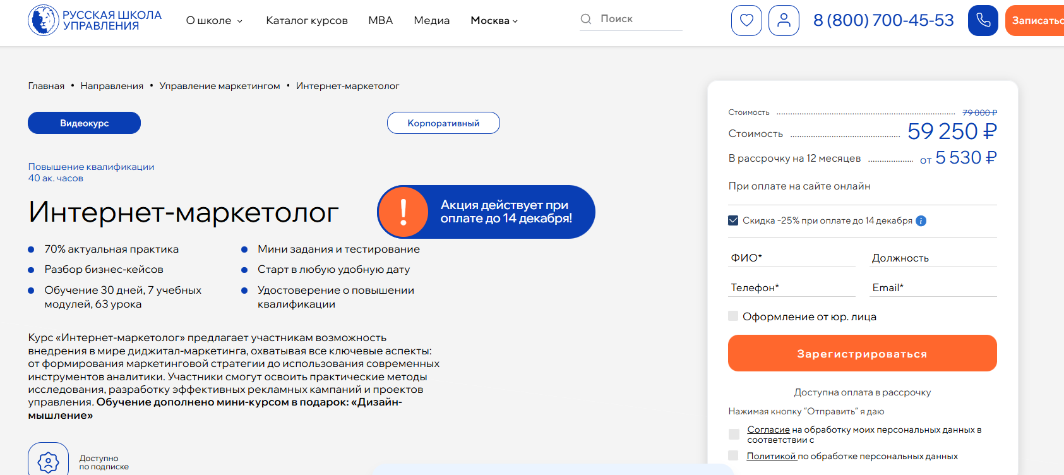The width and height of the screenshot is (1064, 475).
Task: Click the search magnifier icon
Action: [x=586, y=19]
